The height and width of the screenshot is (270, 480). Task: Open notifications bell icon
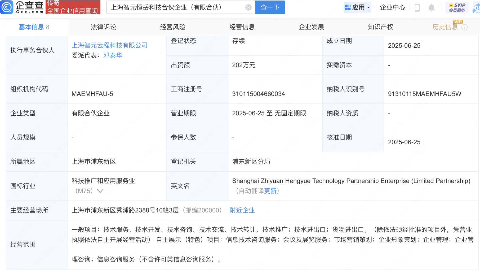point(431,7)
